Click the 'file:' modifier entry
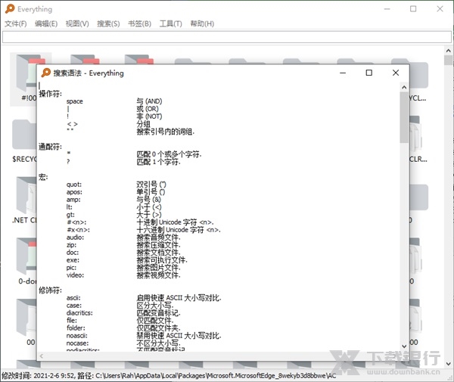Viewport: 454px width, 382px height. coord(72,321)
